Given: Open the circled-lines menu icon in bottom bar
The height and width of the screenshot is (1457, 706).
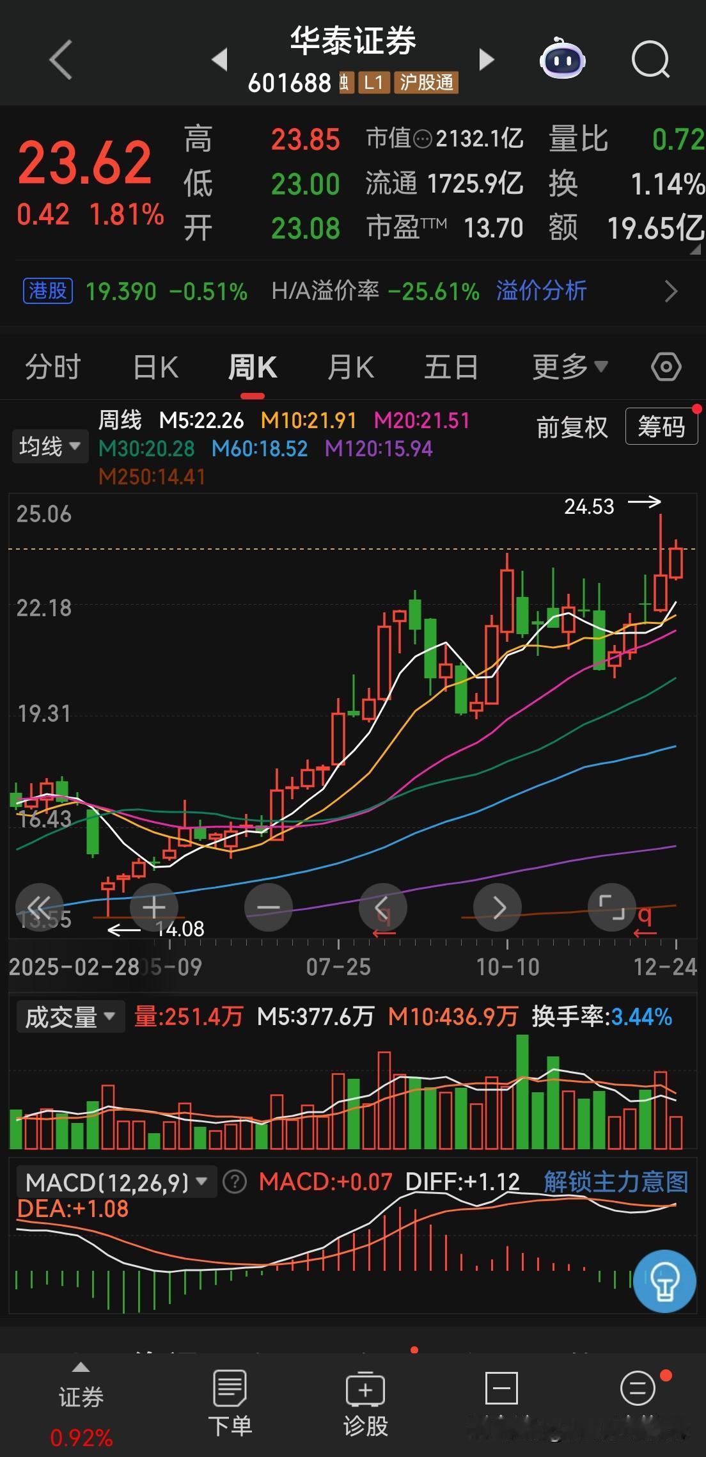Looking at the screenshot, I should [x=638, y=1389].
